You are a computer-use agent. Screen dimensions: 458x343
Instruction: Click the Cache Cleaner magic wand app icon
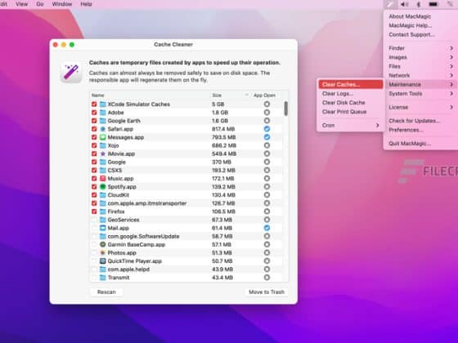click(71, 72)
